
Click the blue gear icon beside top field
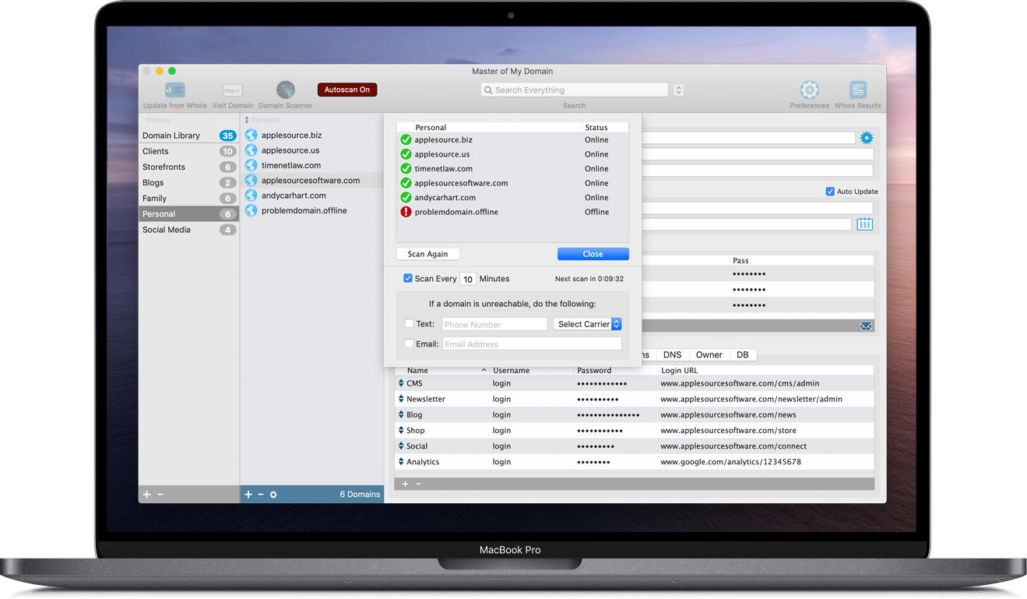click(x=867, y=138)
